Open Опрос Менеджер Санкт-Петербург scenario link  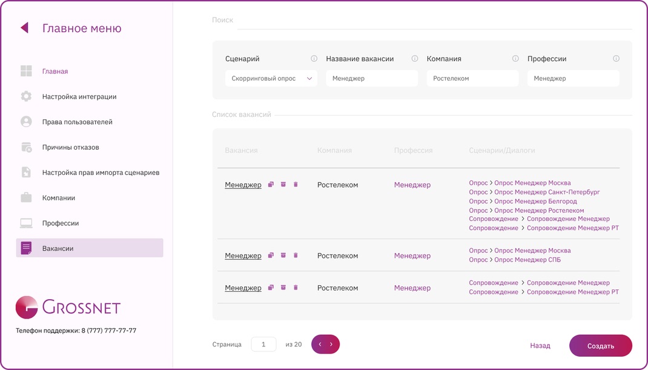547,192
